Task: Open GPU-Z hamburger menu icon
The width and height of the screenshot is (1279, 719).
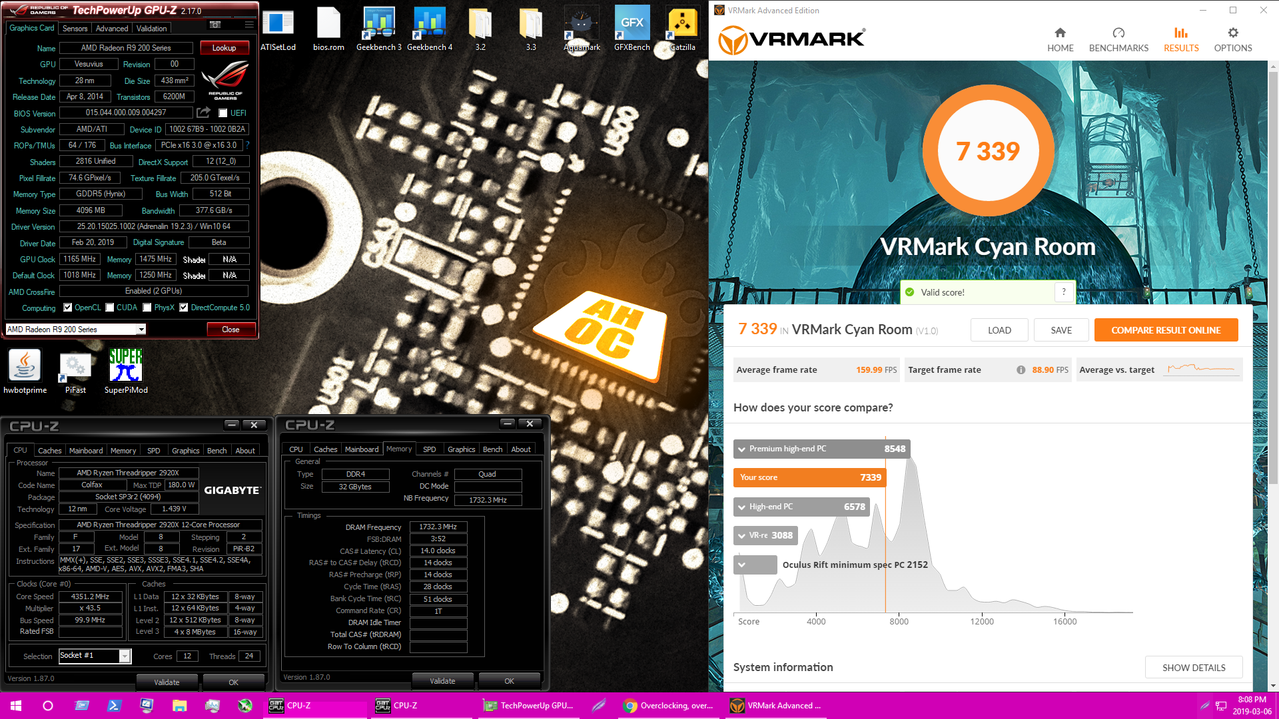Action: 249,25
